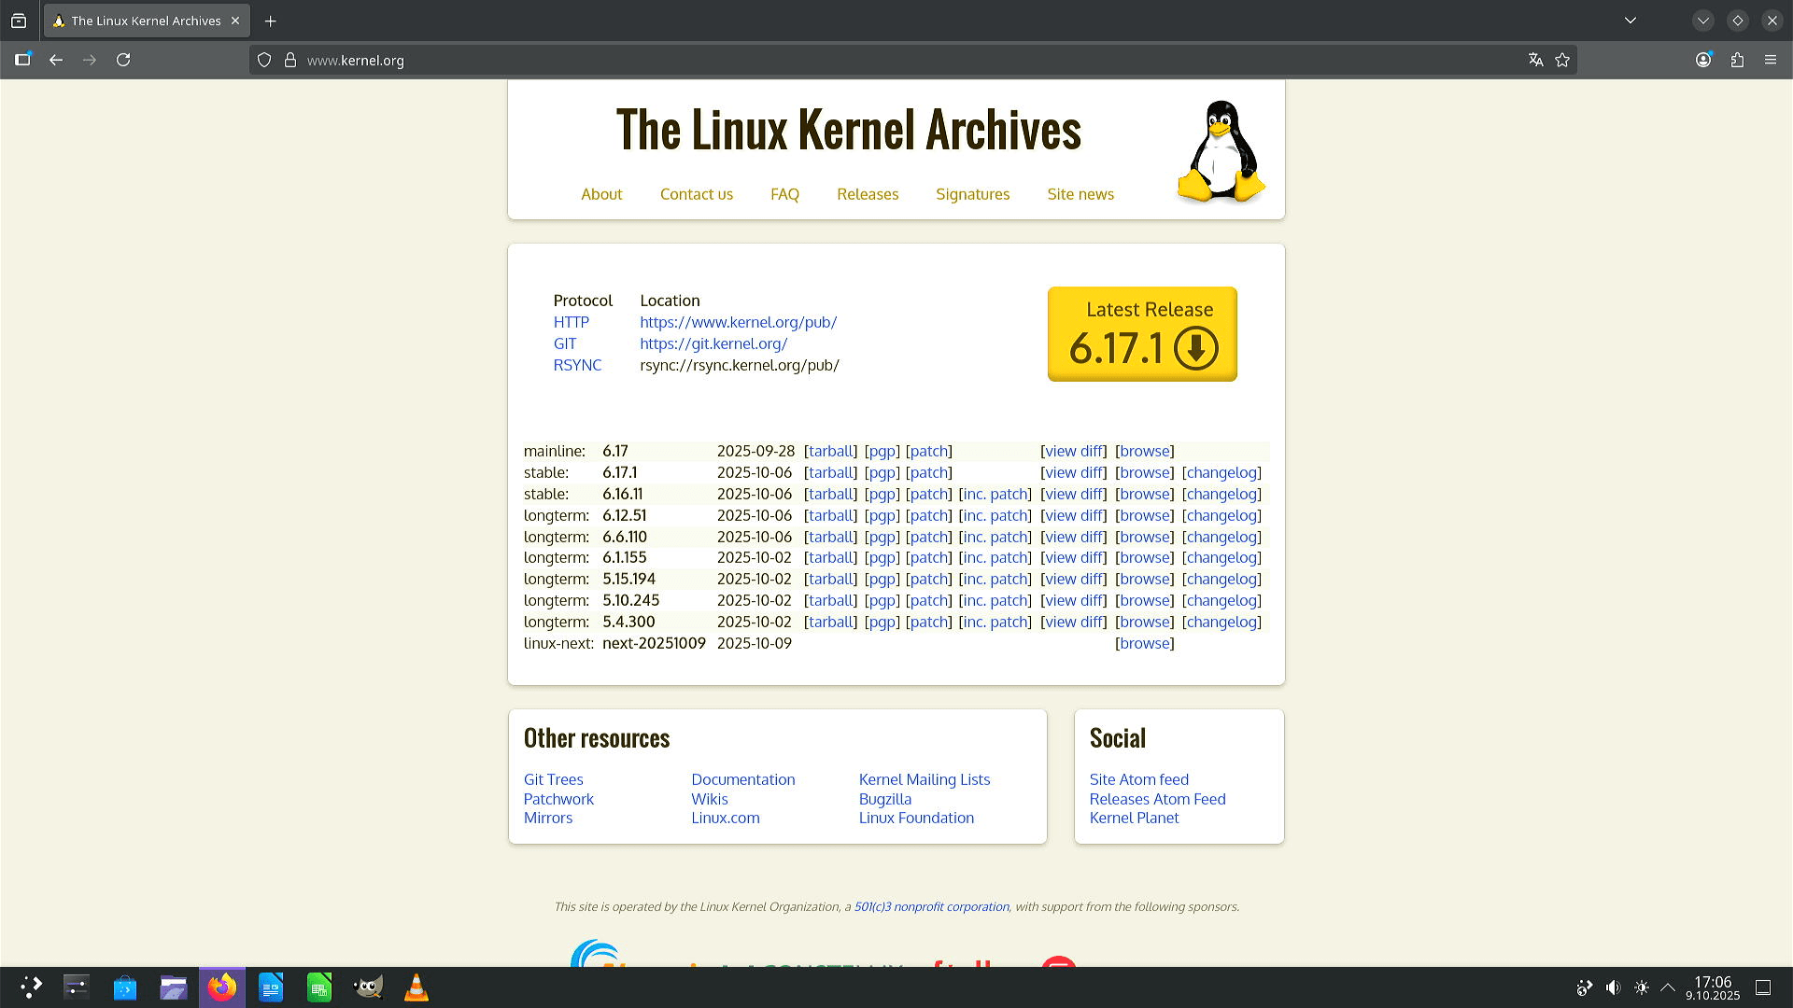The width and height of the screenshot is (1793, 1008).
Task: Expand system tray hidden icons arrow
Action: (1668, 987)
